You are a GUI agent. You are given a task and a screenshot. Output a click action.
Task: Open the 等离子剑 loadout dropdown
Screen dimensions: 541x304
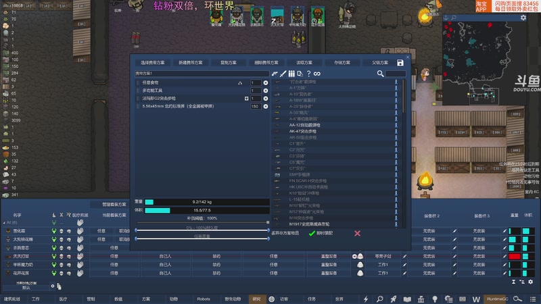tap(383, 257)
